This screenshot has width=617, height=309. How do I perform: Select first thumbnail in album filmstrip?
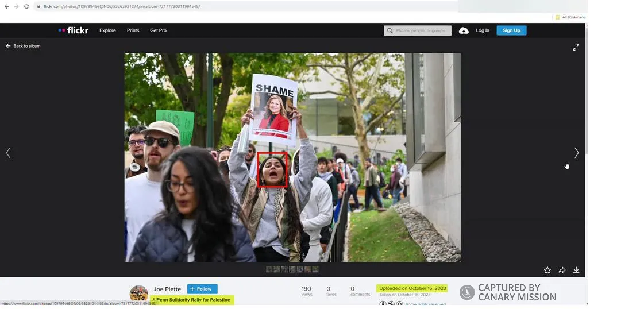coord(269,269)
